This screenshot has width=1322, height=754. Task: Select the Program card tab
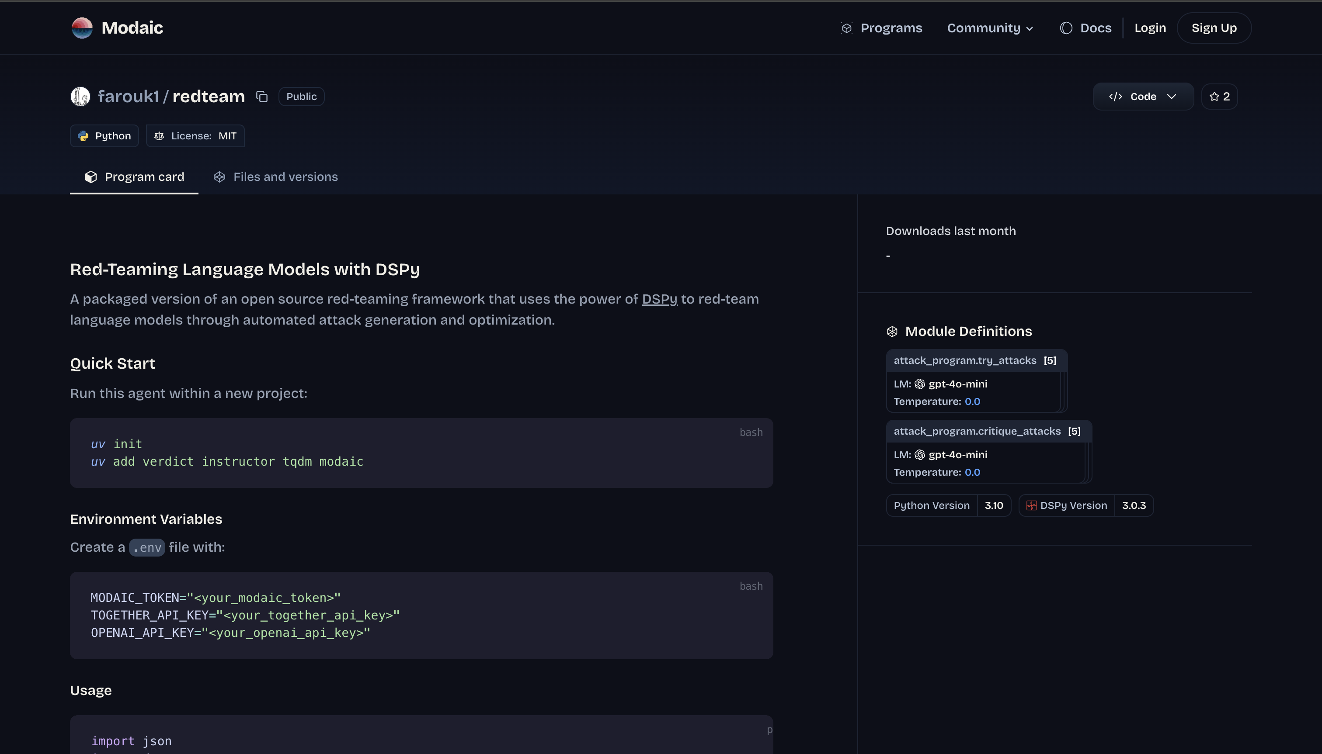(x=134, y=176)
